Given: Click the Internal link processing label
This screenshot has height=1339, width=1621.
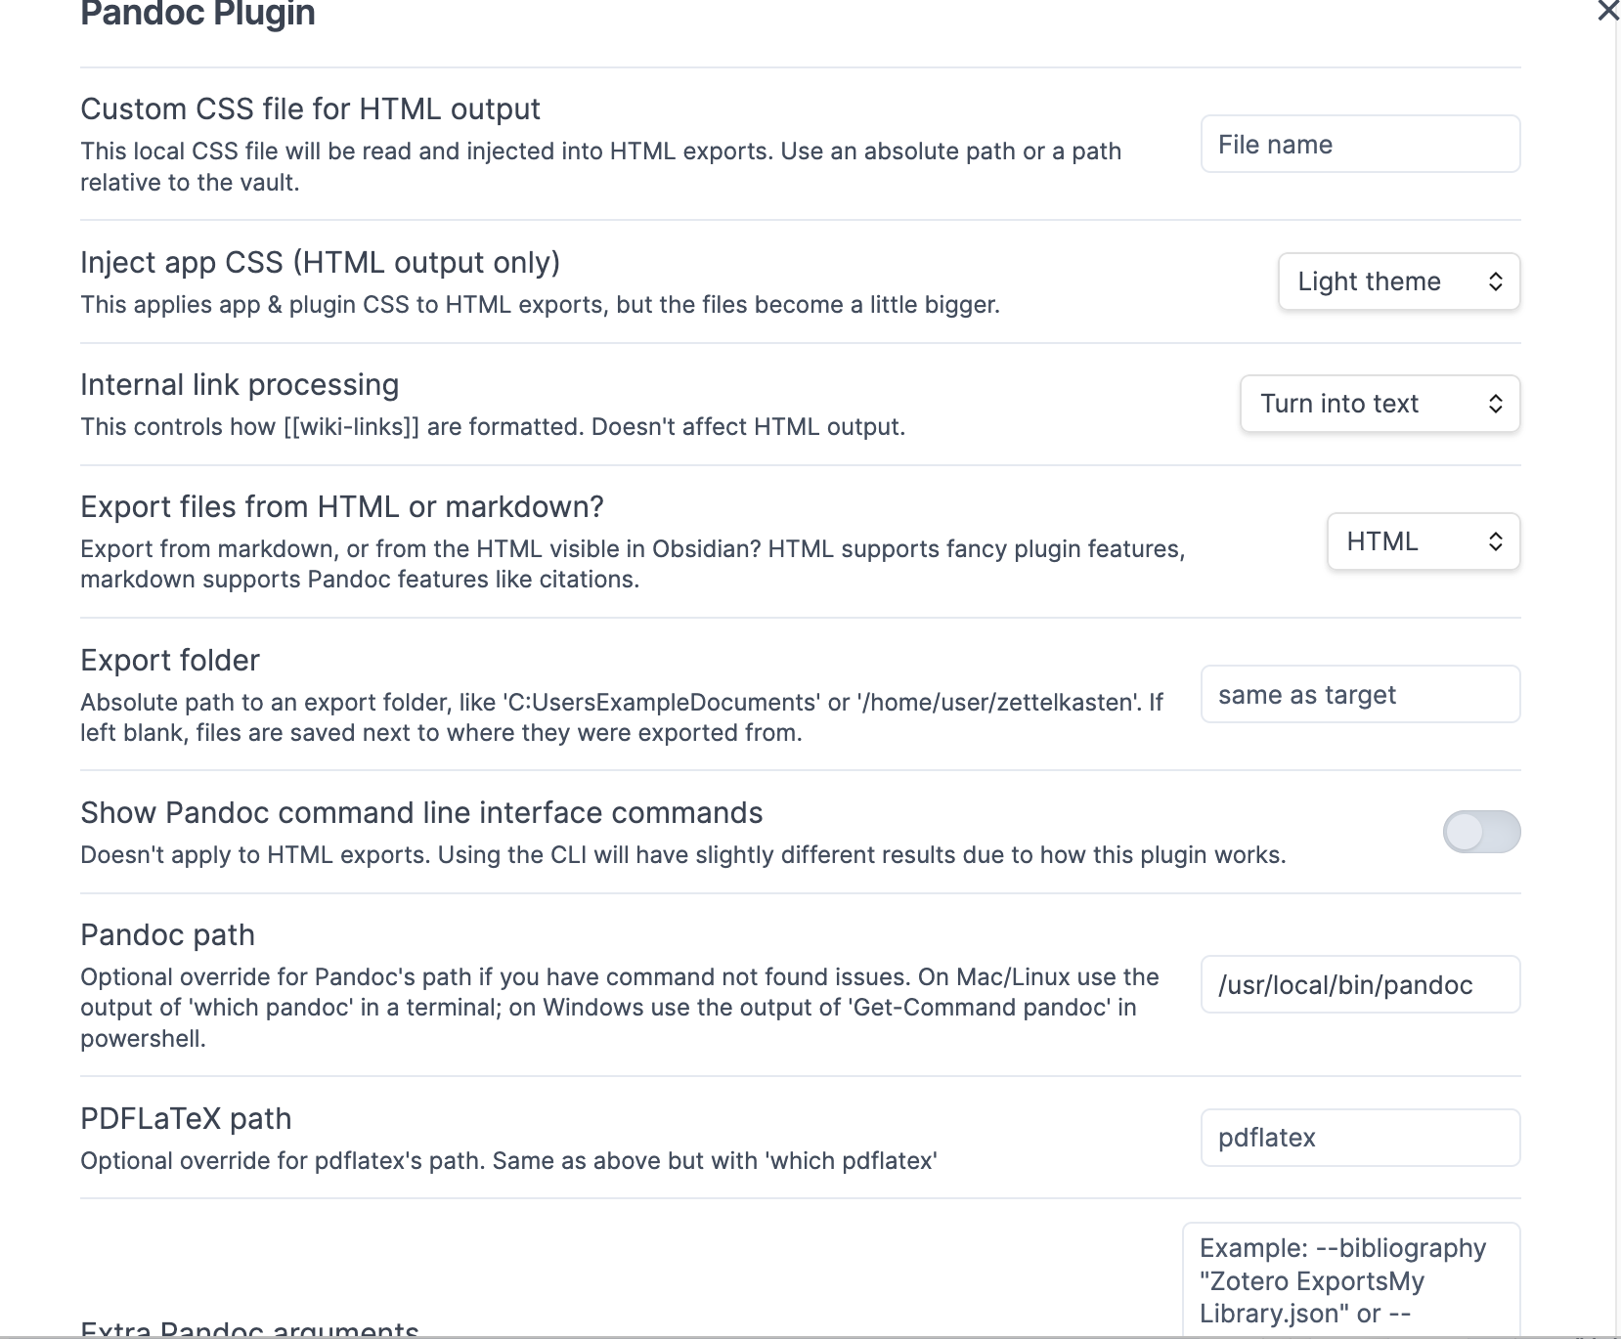Looking at the screenshot, I should 240,384.
